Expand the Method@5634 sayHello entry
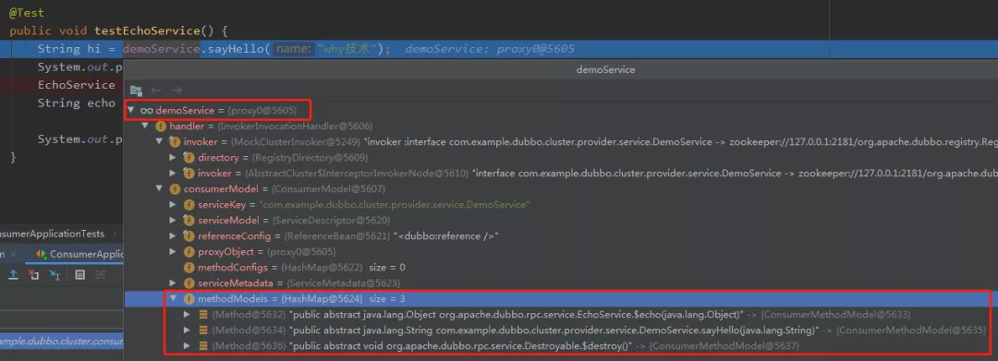 [x=187, y=330]
